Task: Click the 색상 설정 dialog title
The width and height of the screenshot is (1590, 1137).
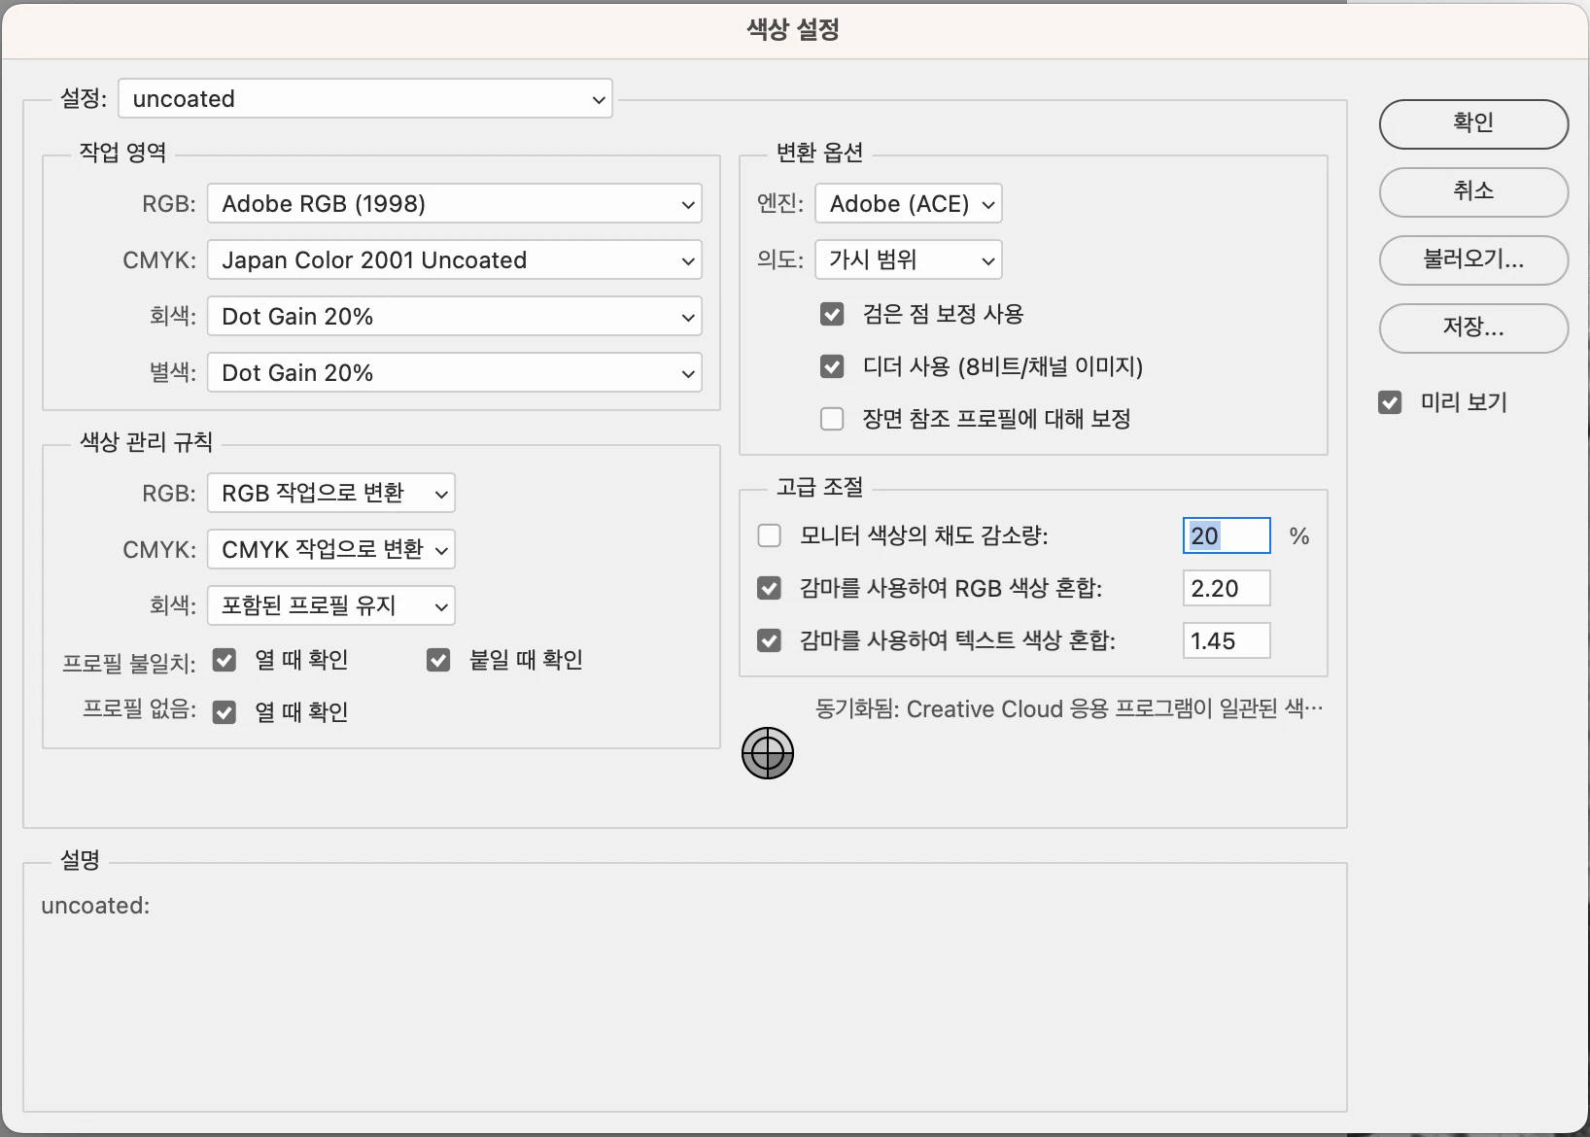Action: (793, 29)
